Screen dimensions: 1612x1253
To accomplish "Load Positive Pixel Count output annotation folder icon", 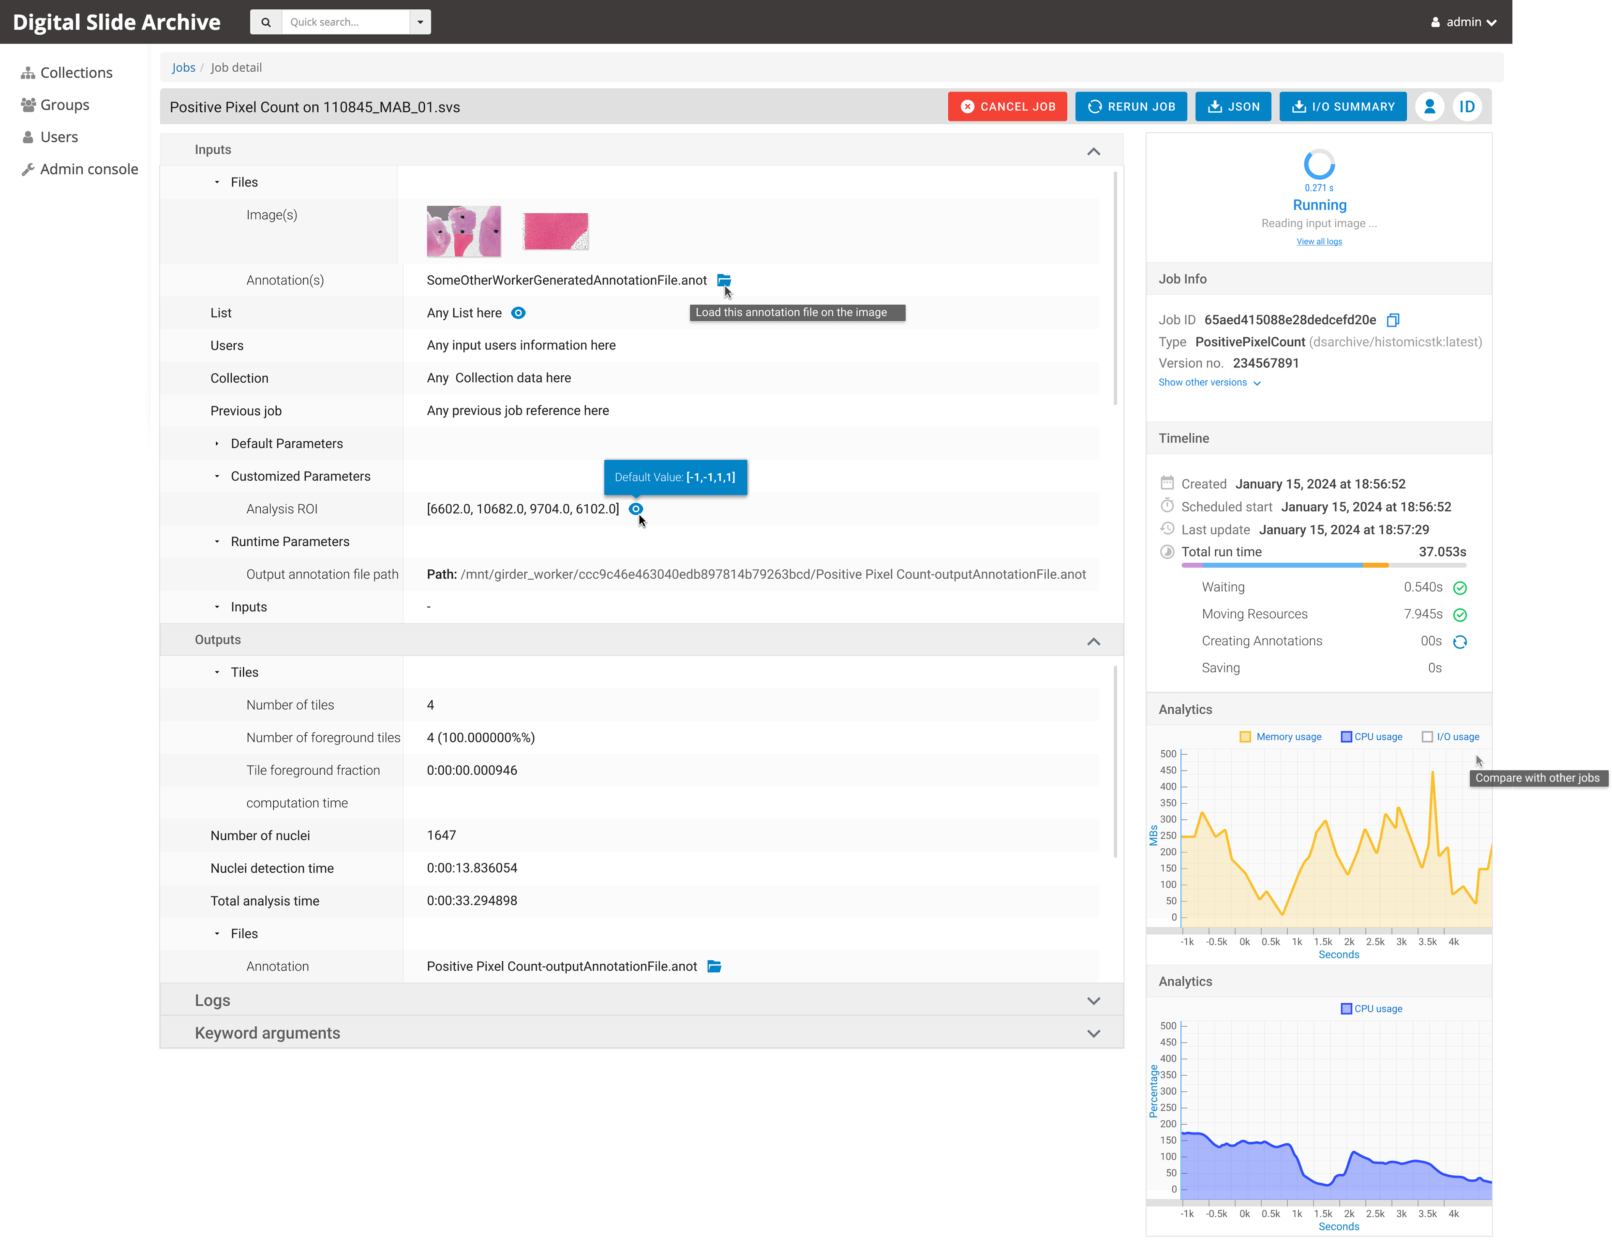I will 714,966.
